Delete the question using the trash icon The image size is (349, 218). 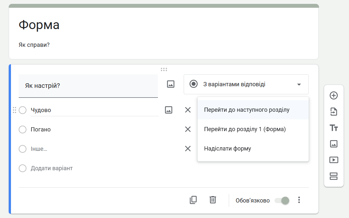212,200
